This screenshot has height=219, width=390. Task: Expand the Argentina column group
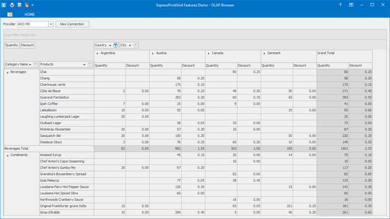97,54
